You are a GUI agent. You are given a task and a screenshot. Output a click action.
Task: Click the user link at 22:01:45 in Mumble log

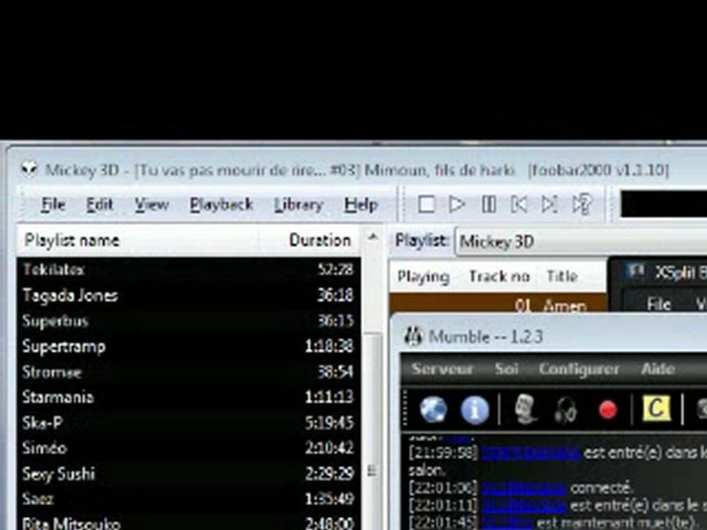pyautogui.click(x=507, y=523)
